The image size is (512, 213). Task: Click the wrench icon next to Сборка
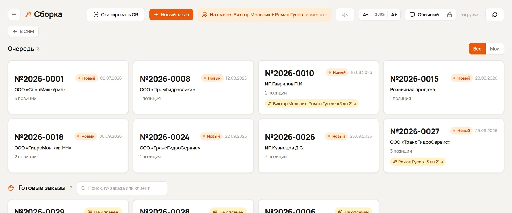(x=28, y=14)
